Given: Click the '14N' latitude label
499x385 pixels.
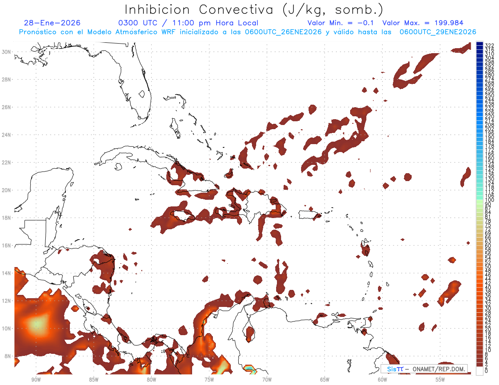Looking at the screenshot, I should click(7, 273).
